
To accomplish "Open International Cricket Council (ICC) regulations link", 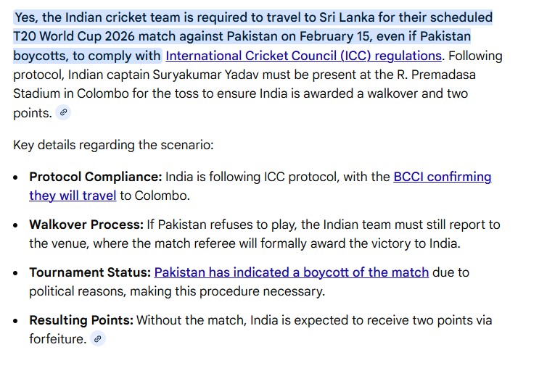I will 303,55.
